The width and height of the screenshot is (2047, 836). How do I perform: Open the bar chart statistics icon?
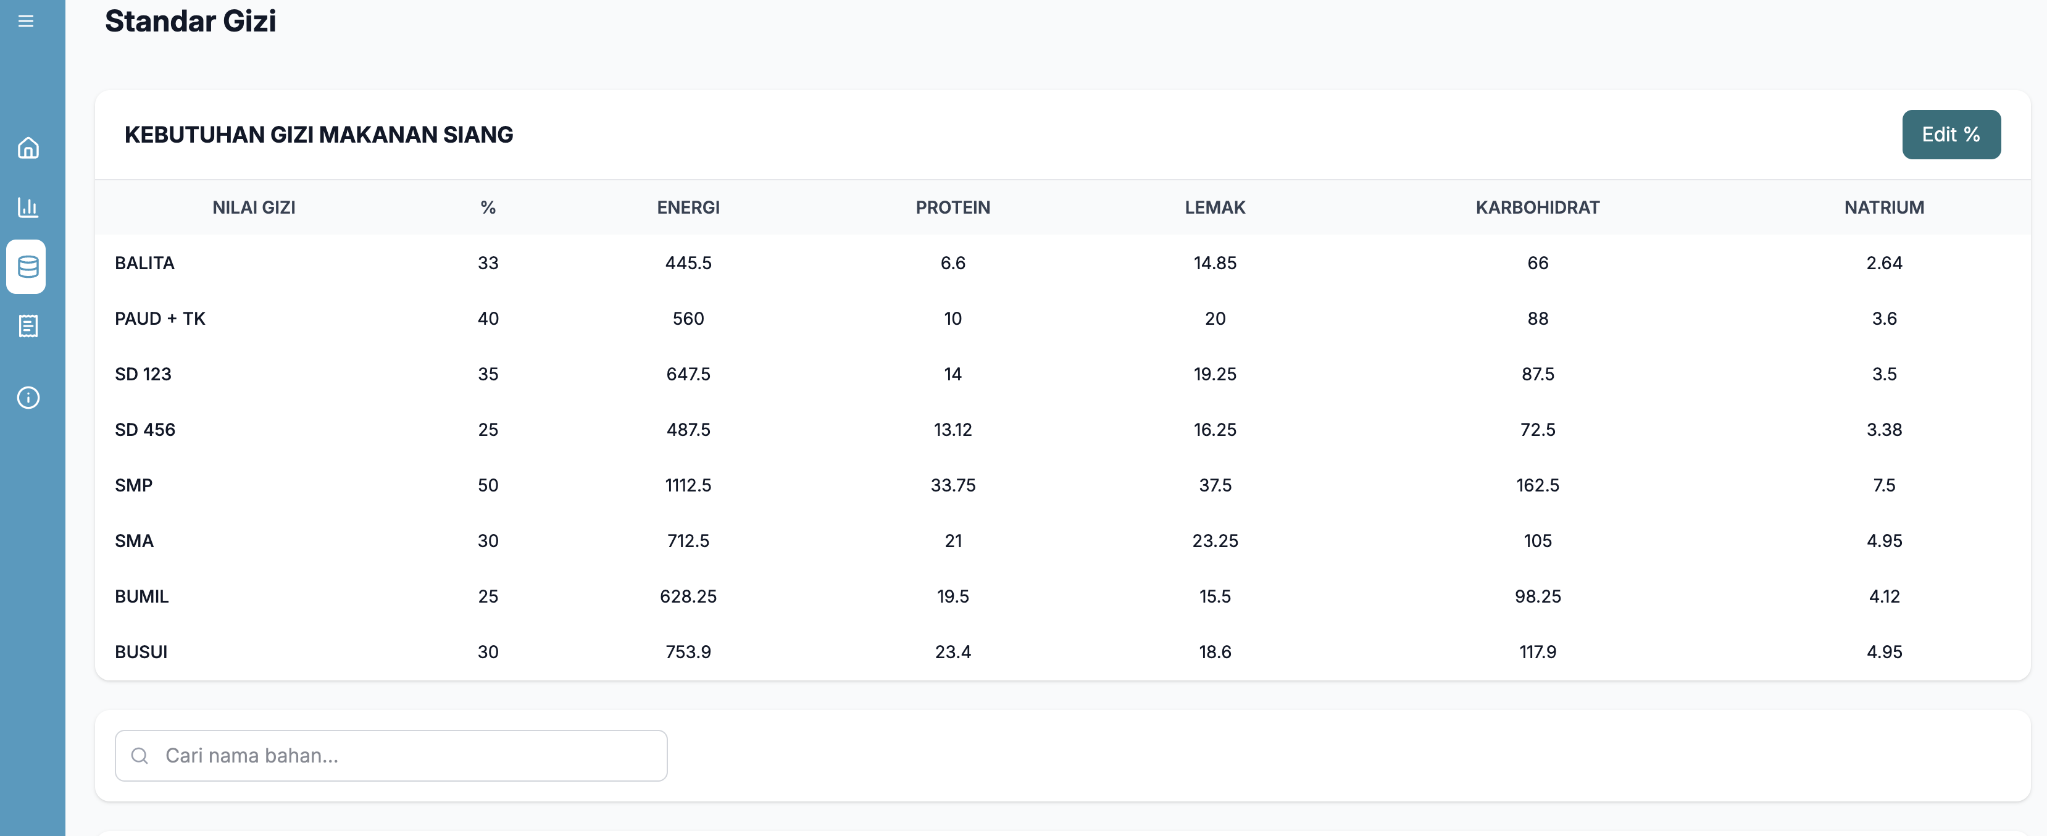click(28, 207)
